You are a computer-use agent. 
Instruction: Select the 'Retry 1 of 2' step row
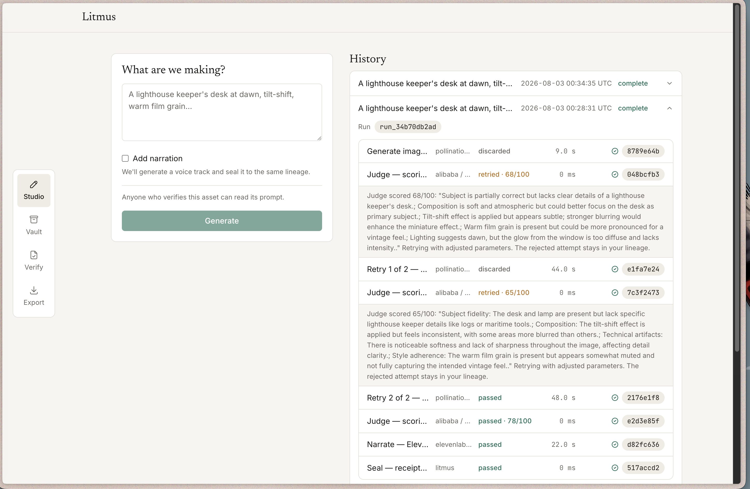pos(516,269)
